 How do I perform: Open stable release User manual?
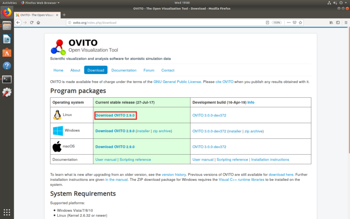[x=106, y=159]
